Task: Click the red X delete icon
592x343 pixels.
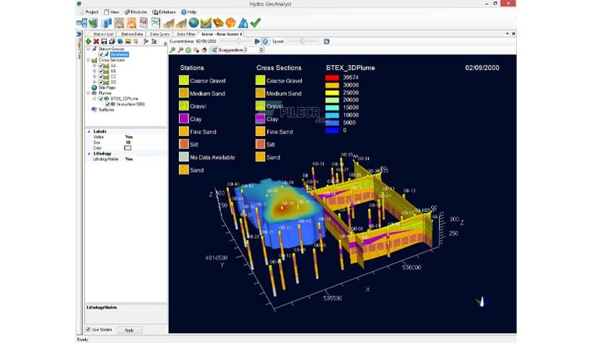Action: click(x=96, y=41)
